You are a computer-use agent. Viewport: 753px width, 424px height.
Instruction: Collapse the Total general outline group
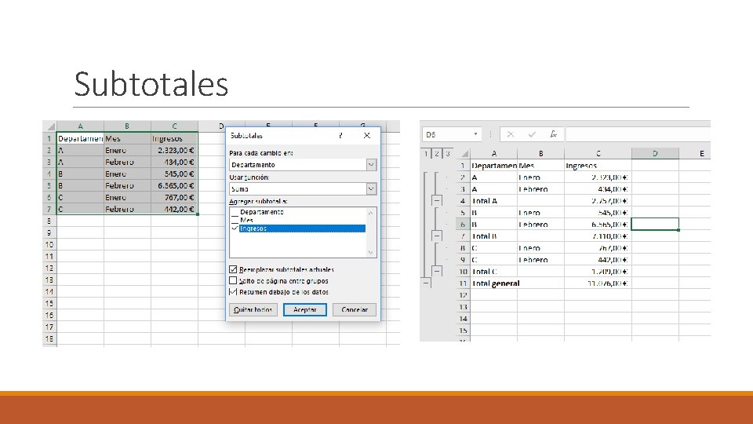pos(426,283)
